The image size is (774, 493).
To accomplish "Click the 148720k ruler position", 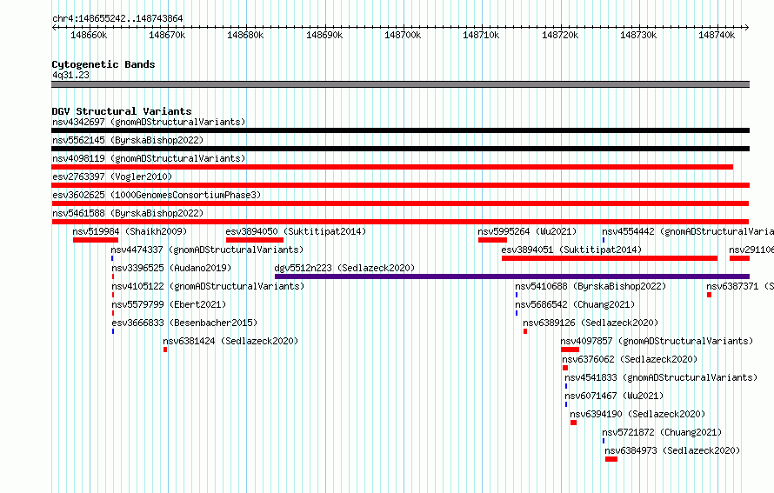I will tap(560, 35).
